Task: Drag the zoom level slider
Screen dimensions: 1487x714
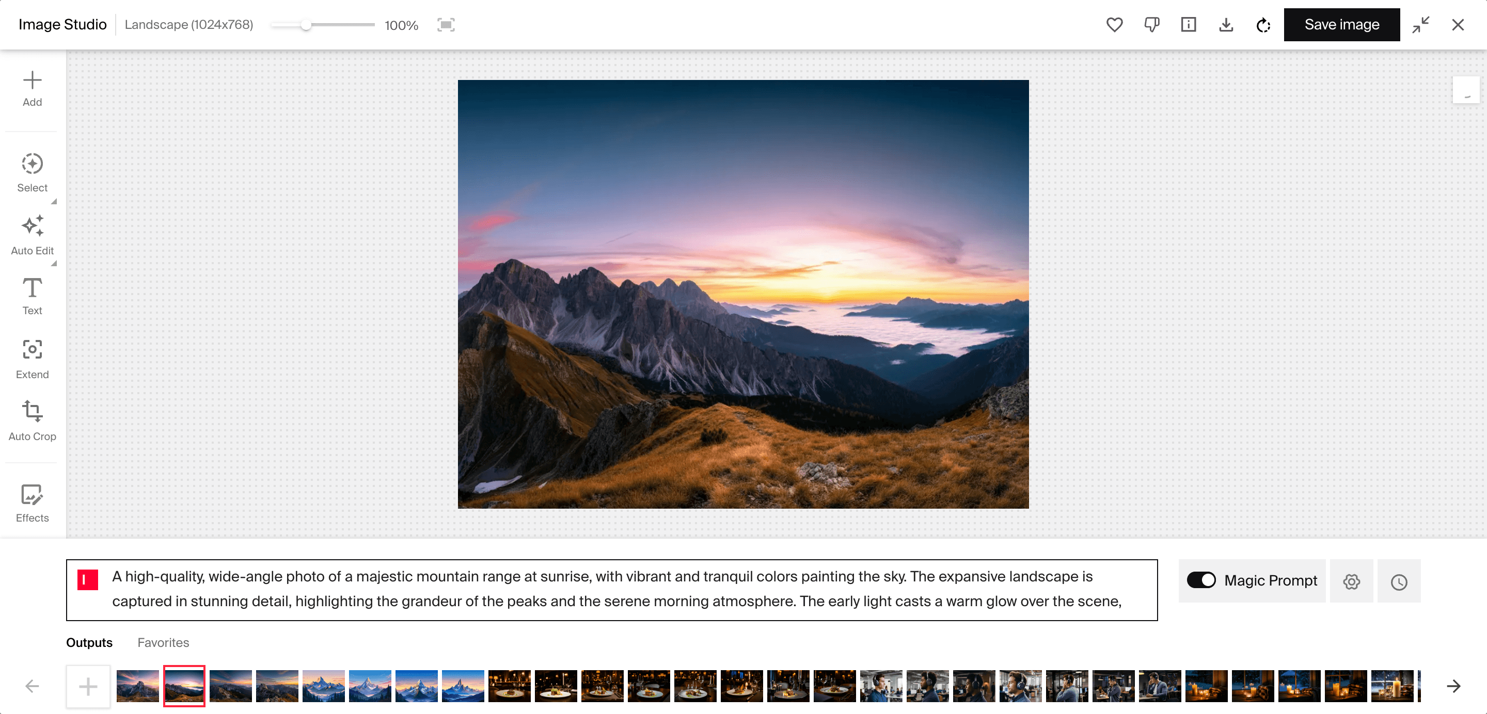Action: pos(305,25)
